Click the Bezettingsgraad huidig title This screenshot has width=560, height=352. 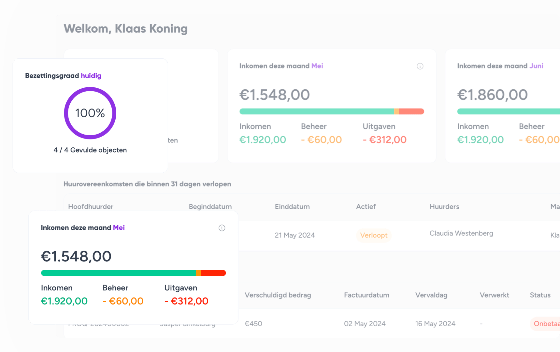pyautogui.click(x=63, y=76)
